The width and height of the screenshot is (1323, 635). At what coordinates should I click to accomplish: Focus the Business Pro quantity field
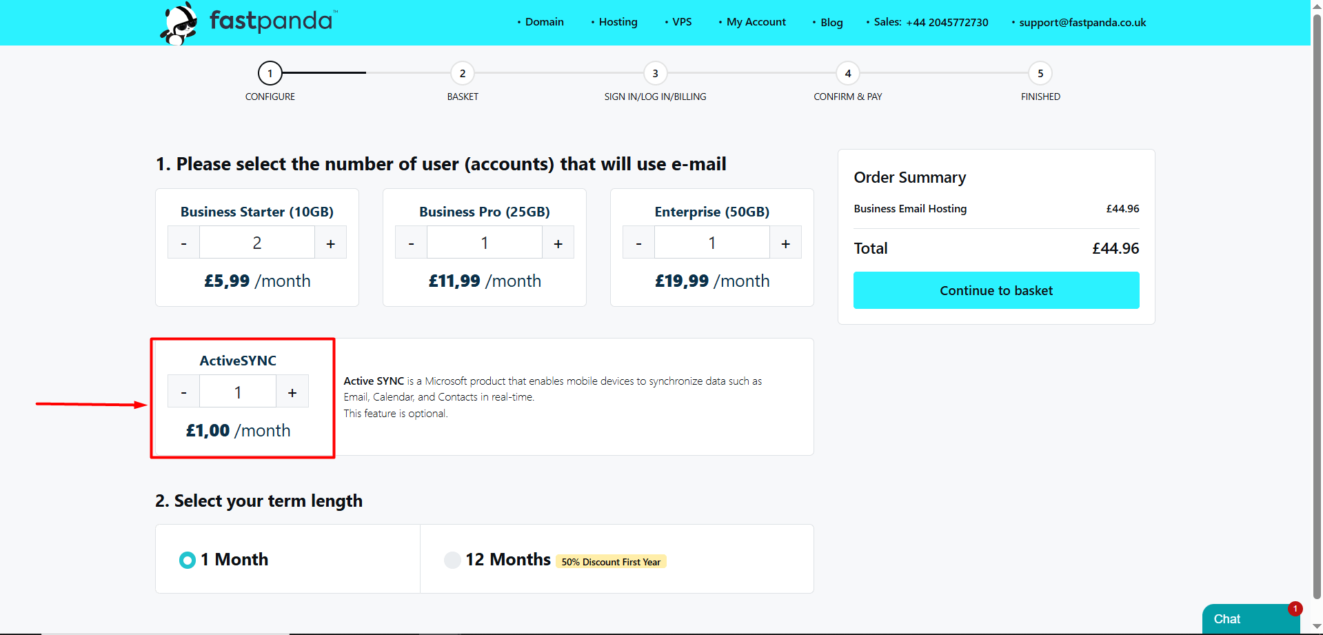point(485,243)
